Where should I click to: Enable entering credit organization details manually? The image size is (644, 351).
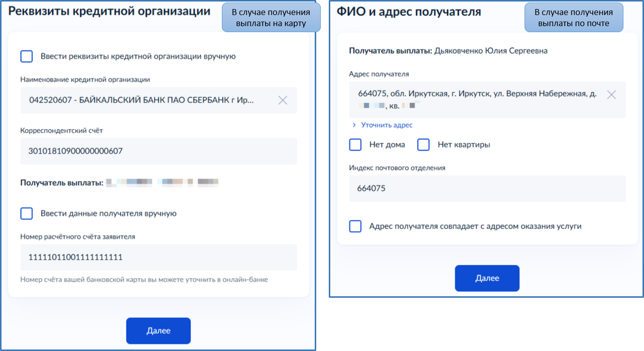pyautogui.click(x=27, y=56)
